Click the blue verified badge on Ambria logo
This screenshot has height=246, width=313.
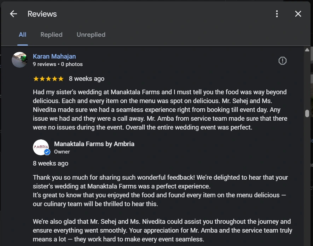point(47,152)
